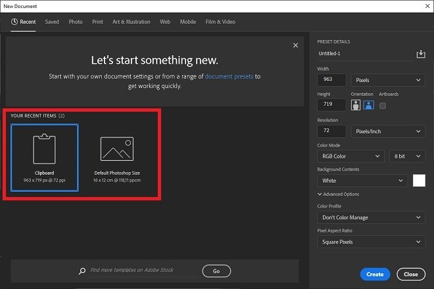Screen dimensions: 434x289
Task: Click the Height field showing 719
Action: (331, 105)
